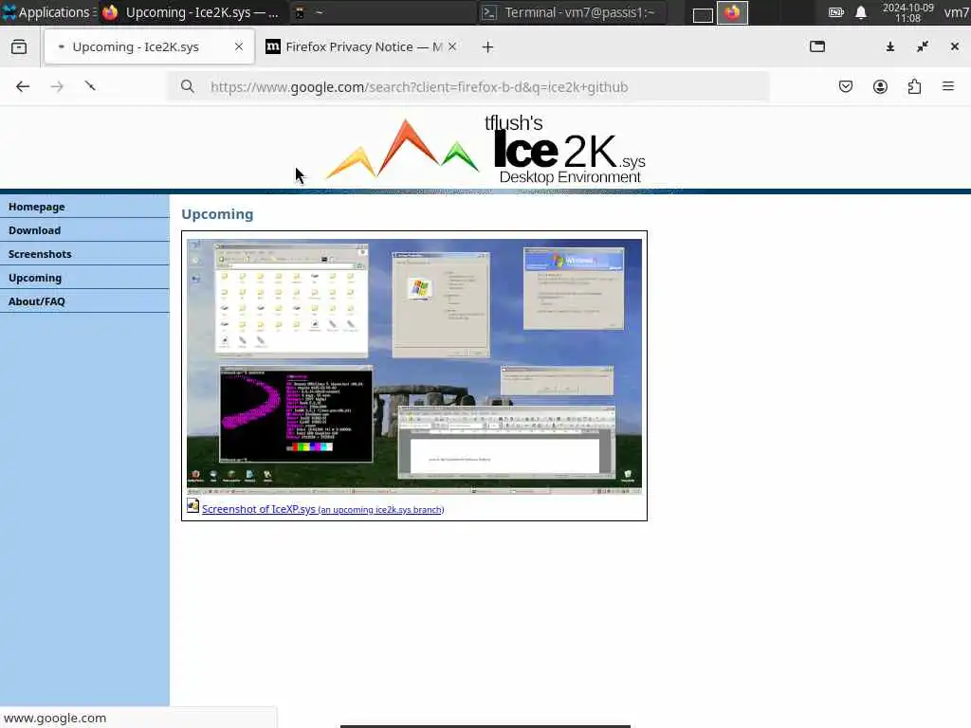Open the Firefox hamburger menu
Screen dimensions: 971x728
click(948, 86)
